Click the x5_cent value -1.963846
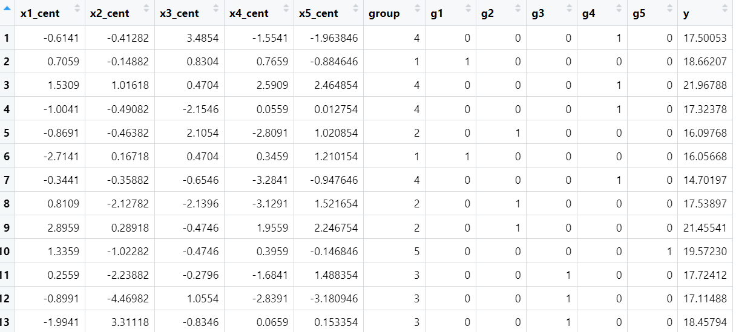Image resolution: width=736 pixels, height=332 pixels. point(334,38)
